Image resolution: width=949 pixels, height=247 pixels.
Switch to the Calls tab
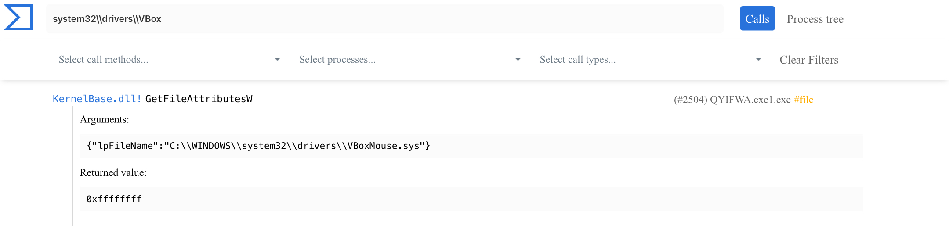757,19
